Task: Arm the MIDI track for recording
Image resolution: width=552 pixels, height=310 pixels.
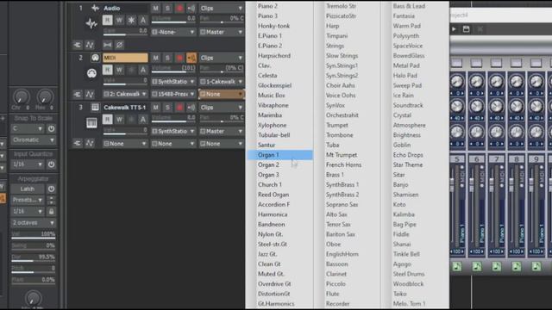Action: [179, 58]
